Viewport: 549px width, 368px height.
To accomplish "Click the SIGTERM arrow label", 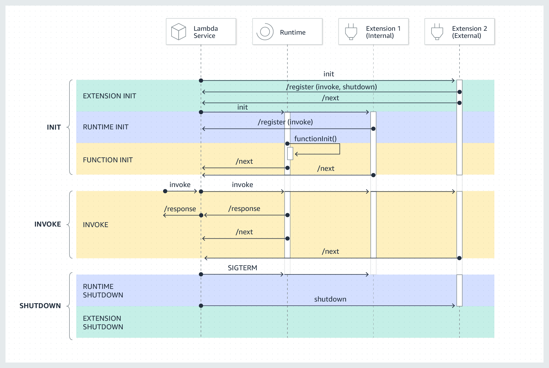I will click(242, 268).
